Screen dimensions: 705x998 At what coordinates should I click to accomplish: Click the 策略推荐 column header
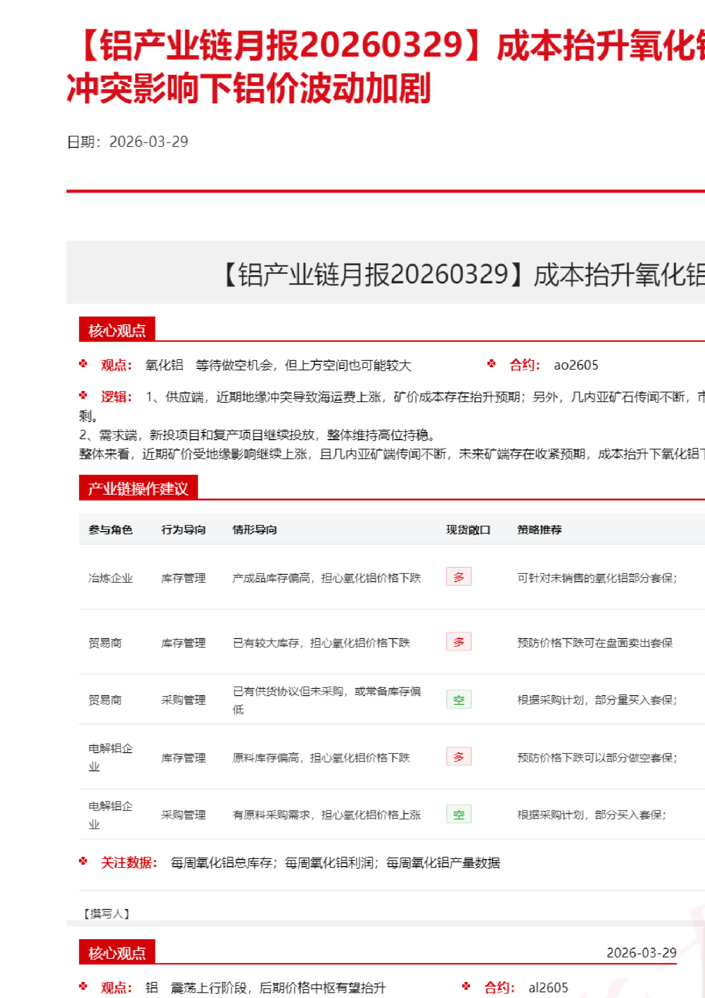539,529
